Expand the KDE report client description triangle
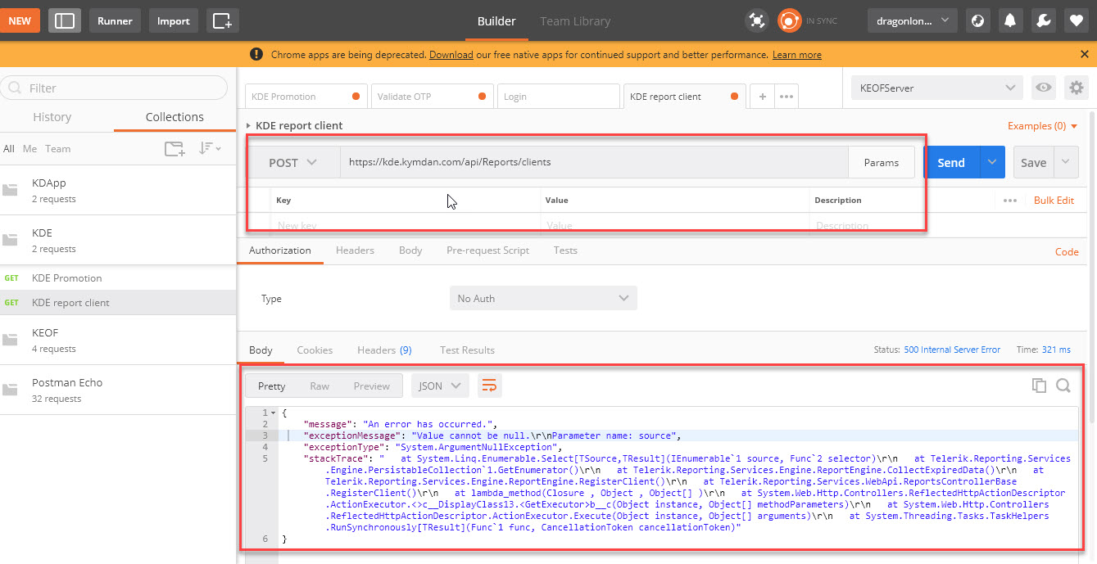 coord(249,126)
